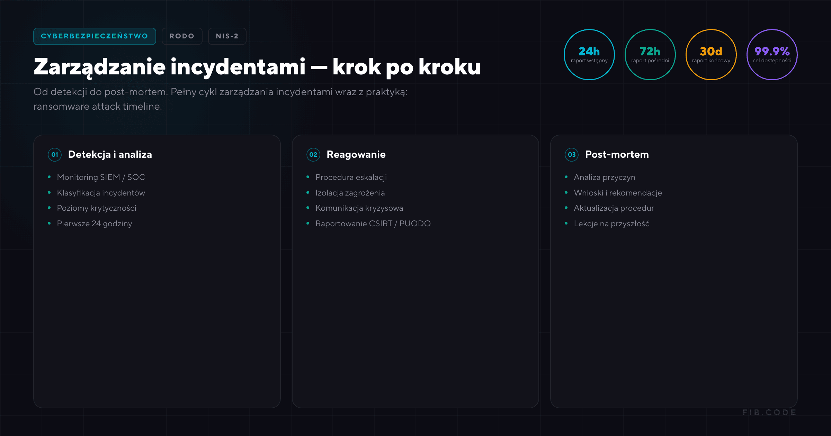The height and width of the screenshot is (436, 831).
Task: Select the RODO tag
Action: click(182, 36)
